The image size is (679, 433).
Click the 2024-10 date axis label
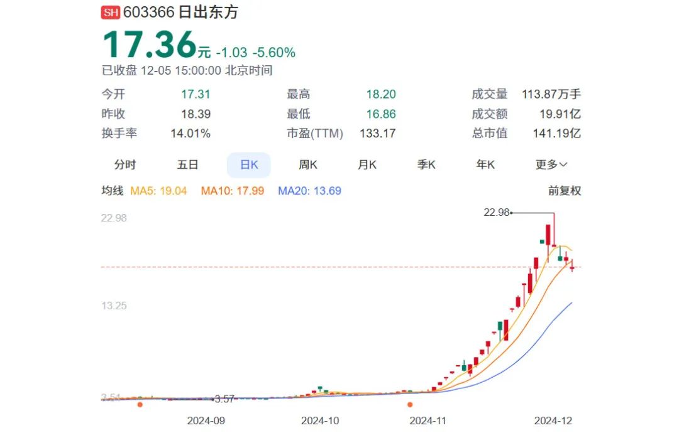(x=320, y=420)
